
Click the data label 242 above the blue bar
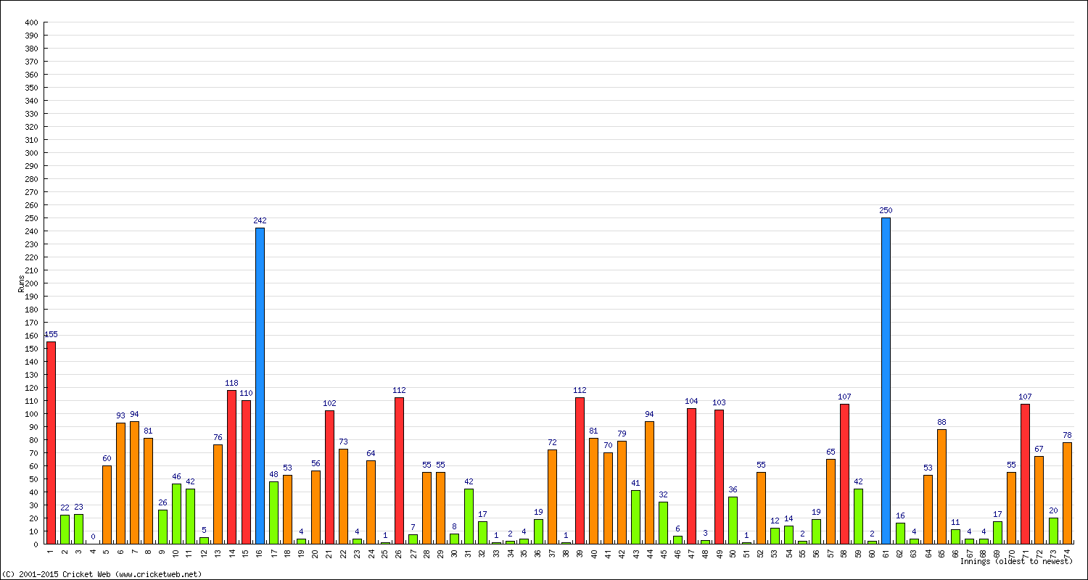tap(260, 220)
